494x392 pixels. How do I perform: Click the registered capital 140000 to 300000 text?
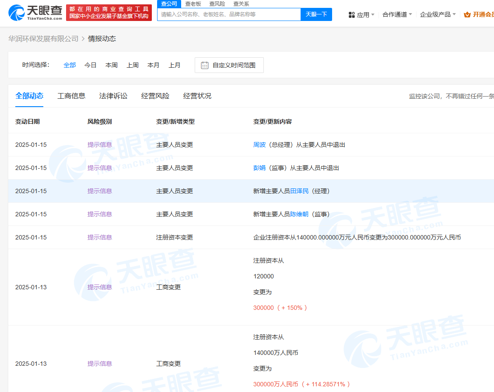[357, 237]
